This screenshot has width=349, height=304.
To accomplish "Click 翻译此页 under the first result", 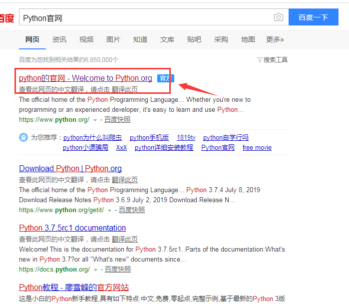I will 125,89.
